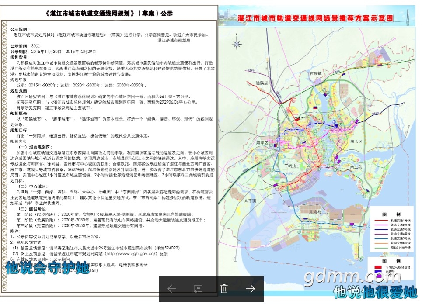
Task: Click the '规划范围:' heading
Action: (x=20, y=91)
